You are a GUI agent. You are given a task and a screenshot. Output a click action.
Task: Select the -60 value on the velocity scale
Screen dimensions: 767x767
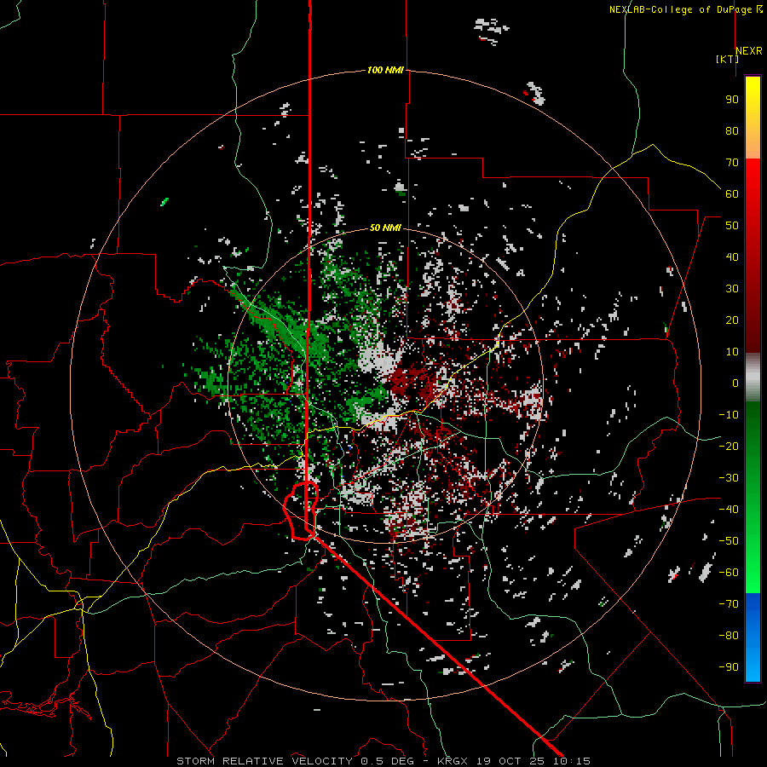729,573
